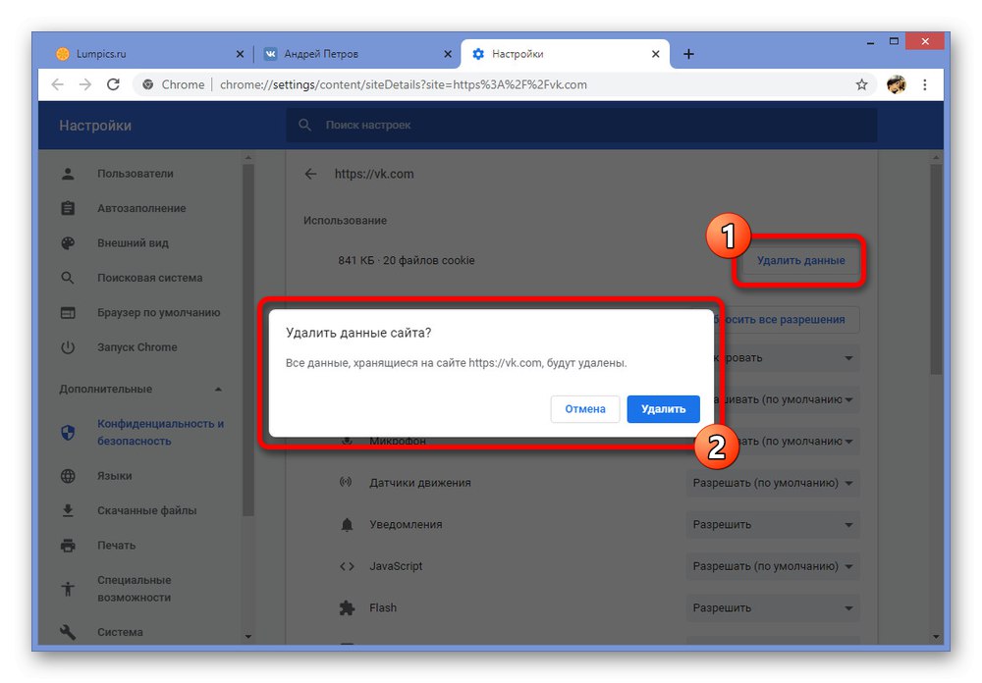982x683 pixels.
Task: Open Печать settings section
Action: (117, 546)
